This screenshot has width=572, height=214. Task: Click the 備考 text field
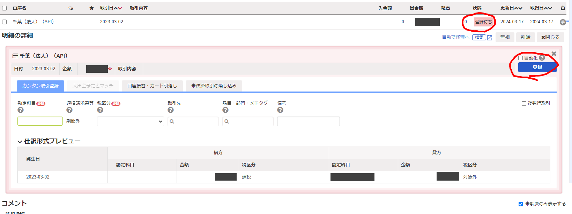point(309,121)
